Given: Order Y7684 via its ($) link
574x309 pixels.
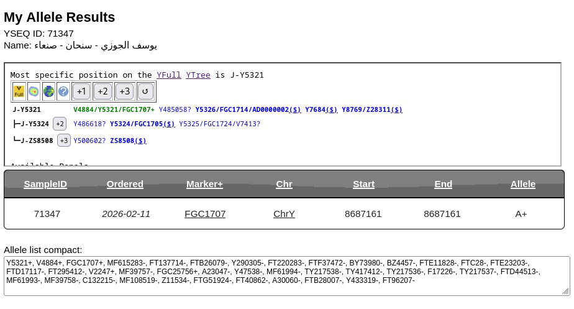Looking at the screenshot, I should pos(332,109).
